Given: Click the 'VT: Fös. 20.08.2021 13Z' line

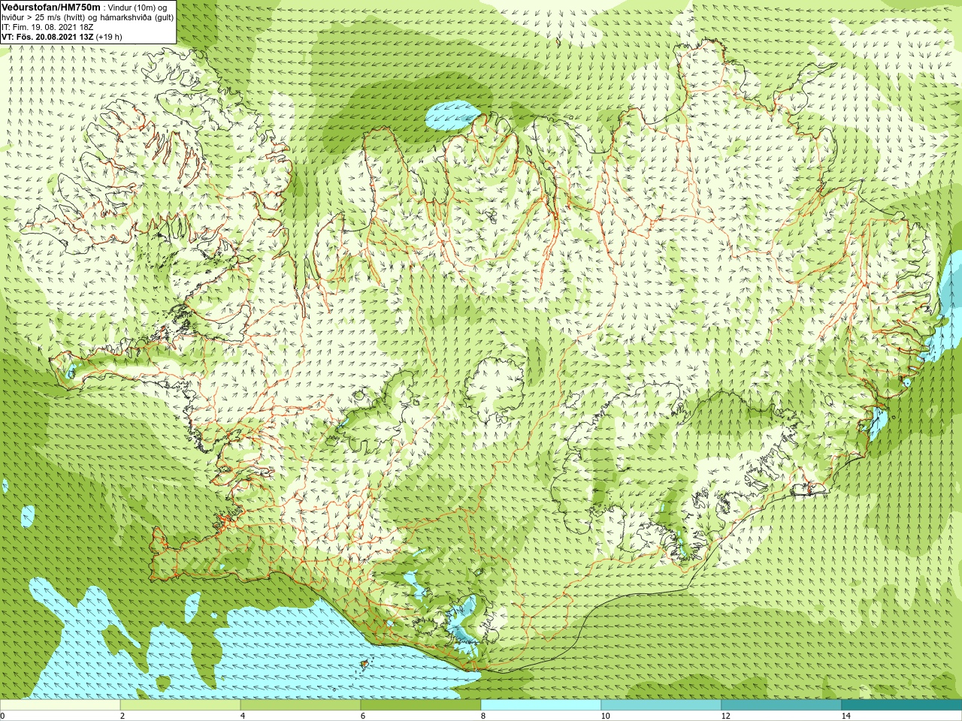Looking at the screenshot, I should coord(47,37).
